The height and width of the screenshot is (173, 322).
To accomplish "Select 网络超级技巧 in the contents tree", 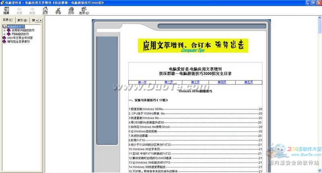I will point(20,34).
